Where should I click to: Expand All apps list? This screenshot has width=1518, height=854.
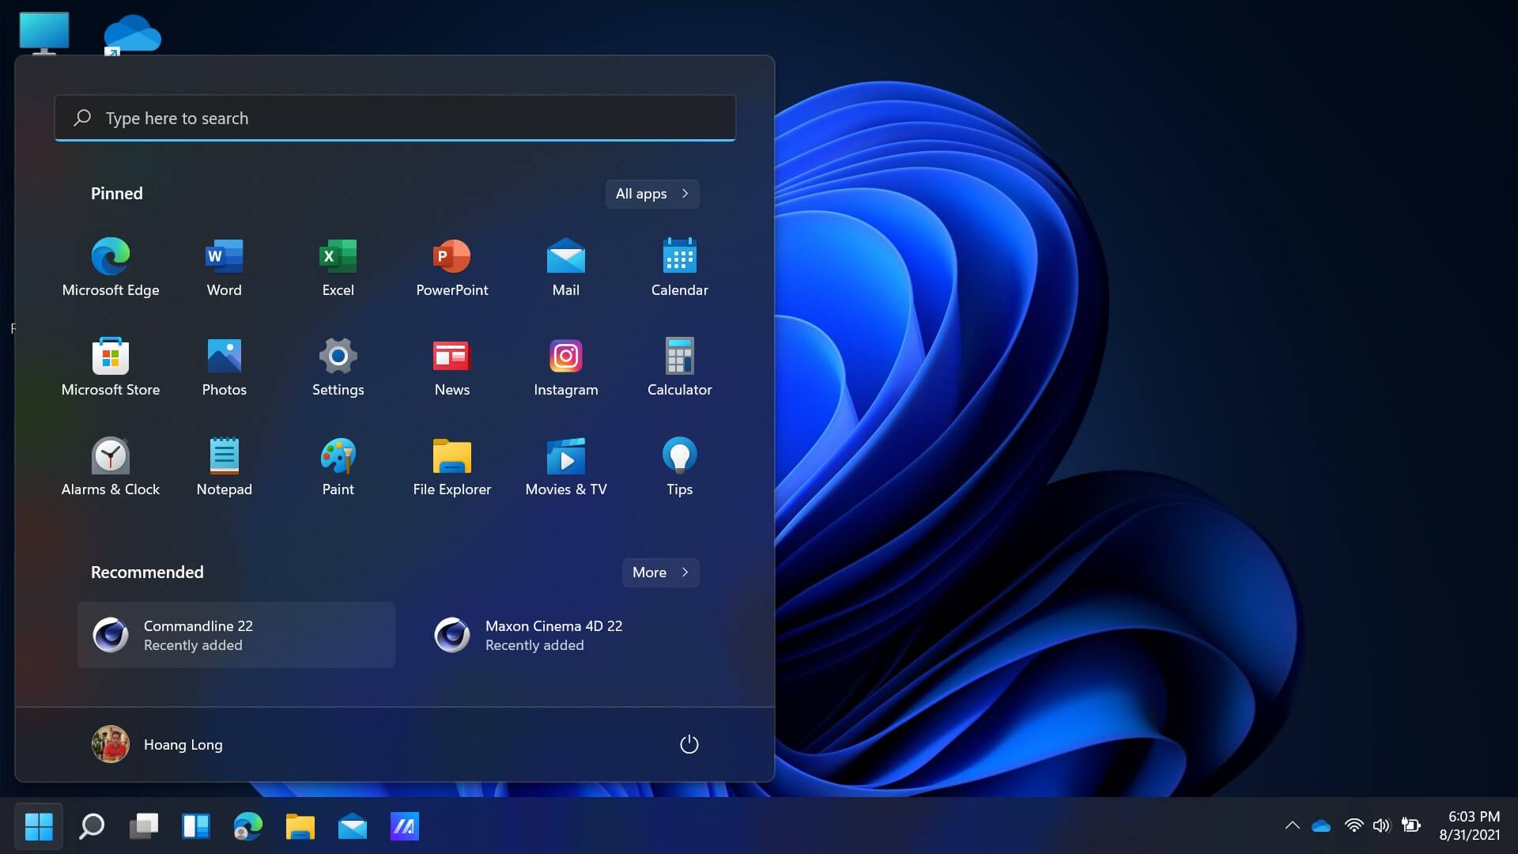[x=652, y=194]
